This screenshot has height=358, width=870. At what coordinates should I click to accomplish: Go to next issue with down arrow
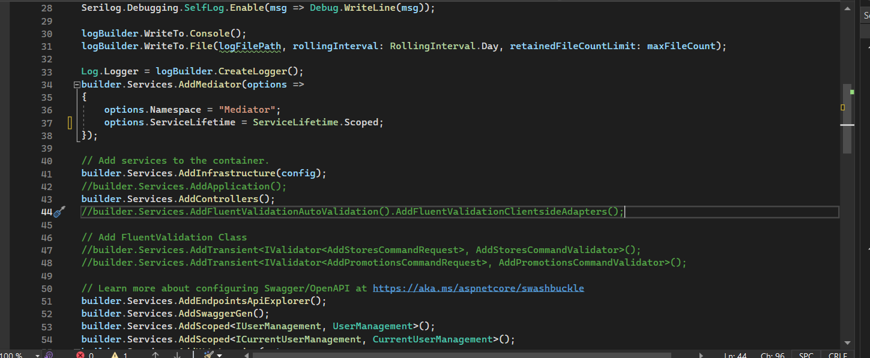pos(177,354)
